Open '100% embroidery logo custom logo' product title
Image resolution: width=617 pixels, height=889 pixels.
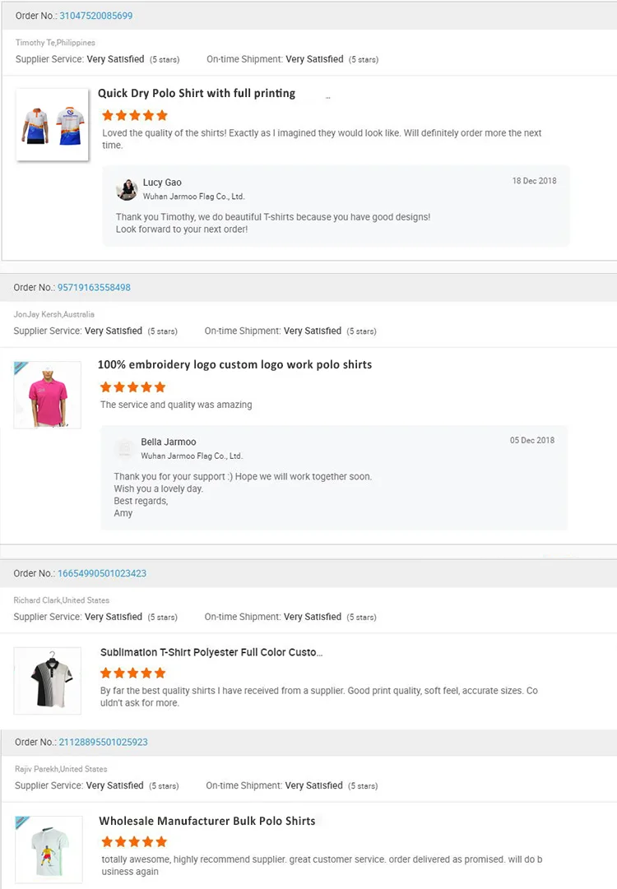coord(234,364)
